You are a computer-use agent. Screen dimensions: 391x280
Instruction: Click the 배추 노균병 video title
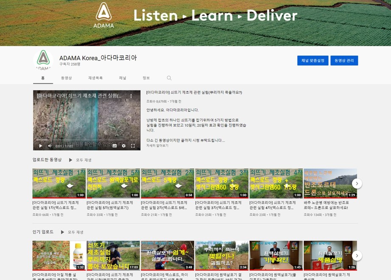point(326,205)
